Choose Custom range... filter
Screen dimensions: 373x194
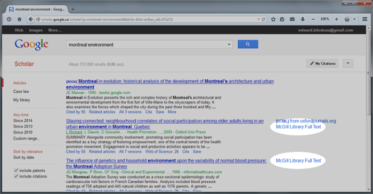tap(27, 139)
